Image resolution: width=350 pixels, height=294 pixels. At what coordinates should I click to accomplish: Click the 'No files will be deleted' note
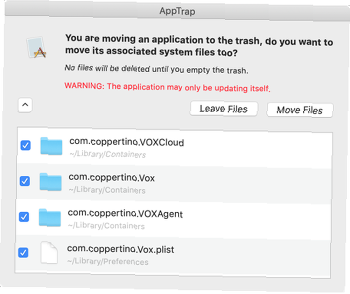(156, 69)
